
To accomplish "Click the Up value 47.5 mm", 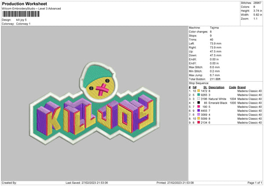I will click(216, 51).
